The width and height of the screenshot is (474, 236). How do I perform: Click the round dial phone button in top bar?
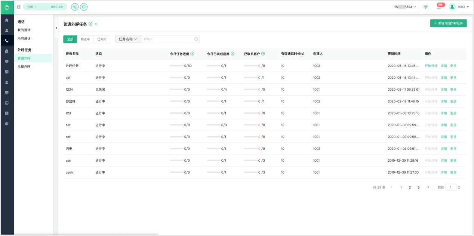pyautogui.click(x=75, y=7)
